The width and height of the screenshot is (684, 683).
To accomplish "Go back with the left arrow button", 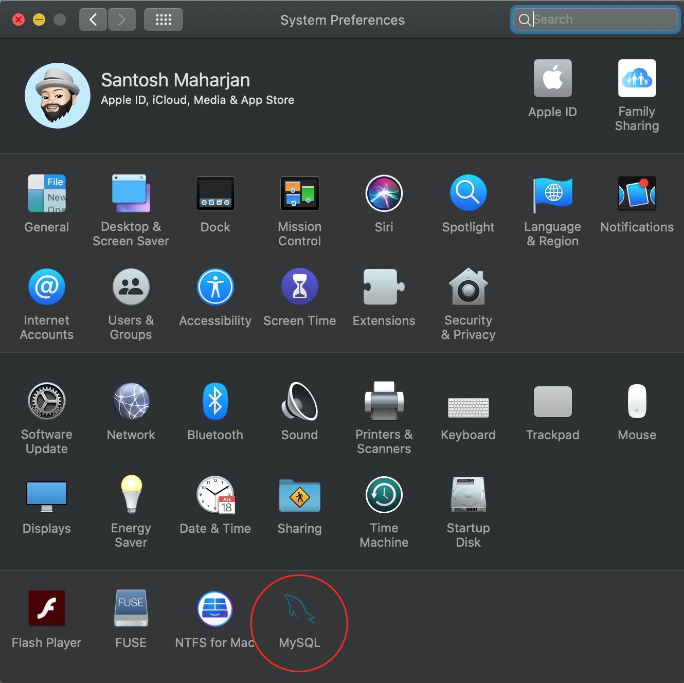I will coord(93,20).
